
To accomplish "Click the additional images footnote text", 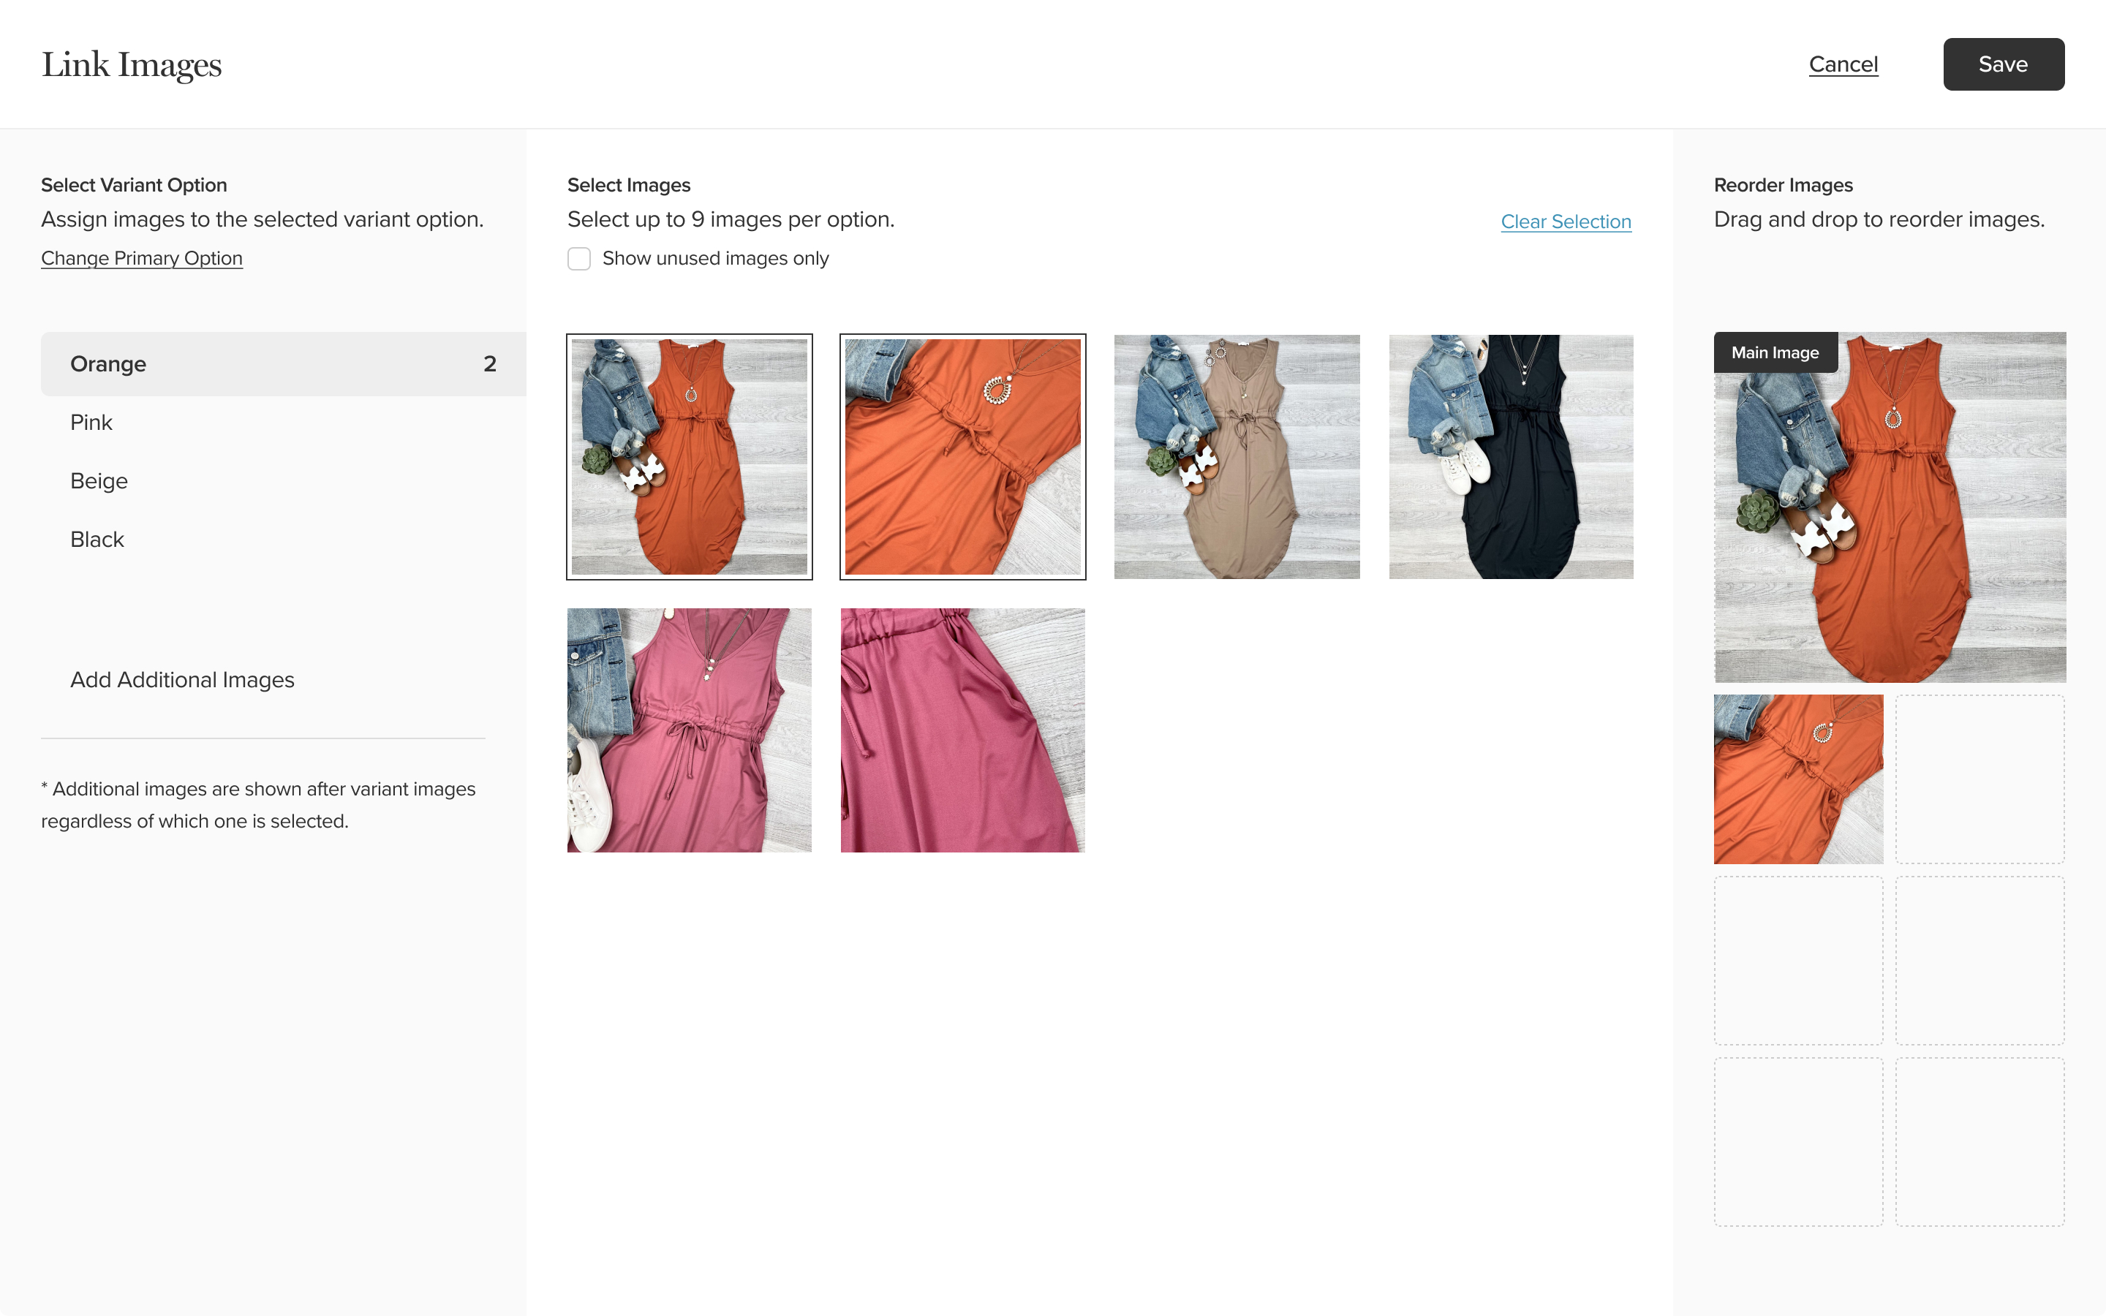I will click(258, 804).
